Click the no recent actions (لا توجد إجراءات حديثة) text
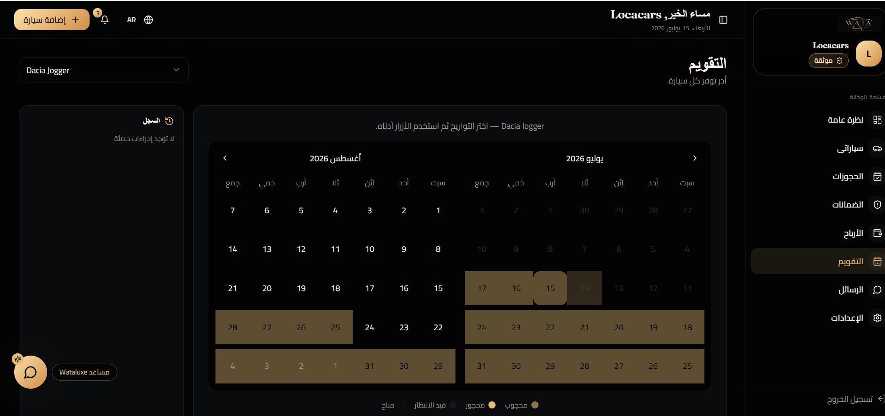The height and width of the screenshot is (416, 885). pos(144,139)
